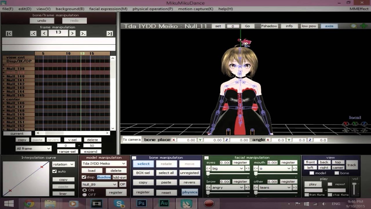Open the background(B) menu
Image resolution: width=371 pixels, height=209 pixels.
[70, 9]
